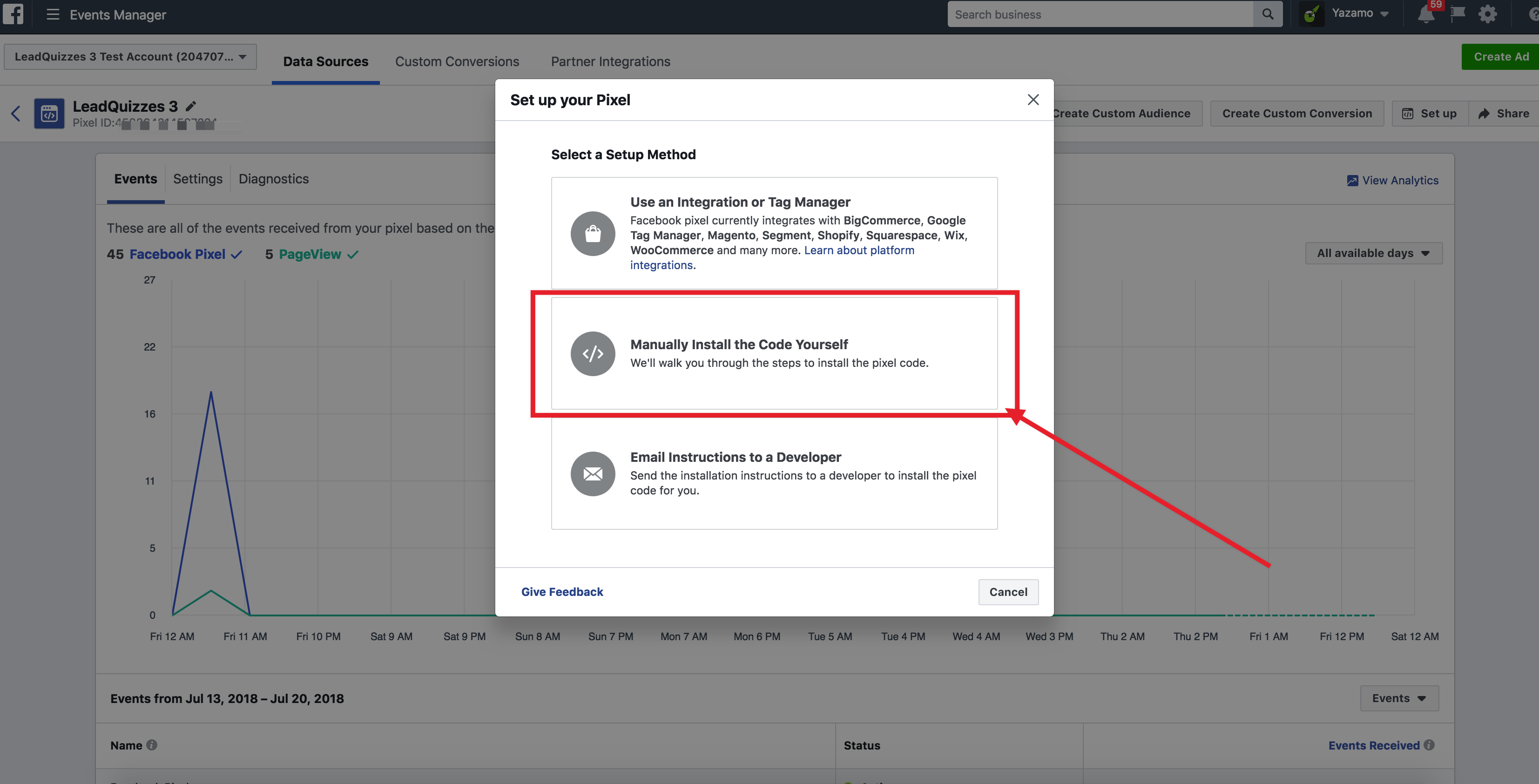Choose Manually Install the Code Yourself

pyautogui.click(x=774, y=354)
